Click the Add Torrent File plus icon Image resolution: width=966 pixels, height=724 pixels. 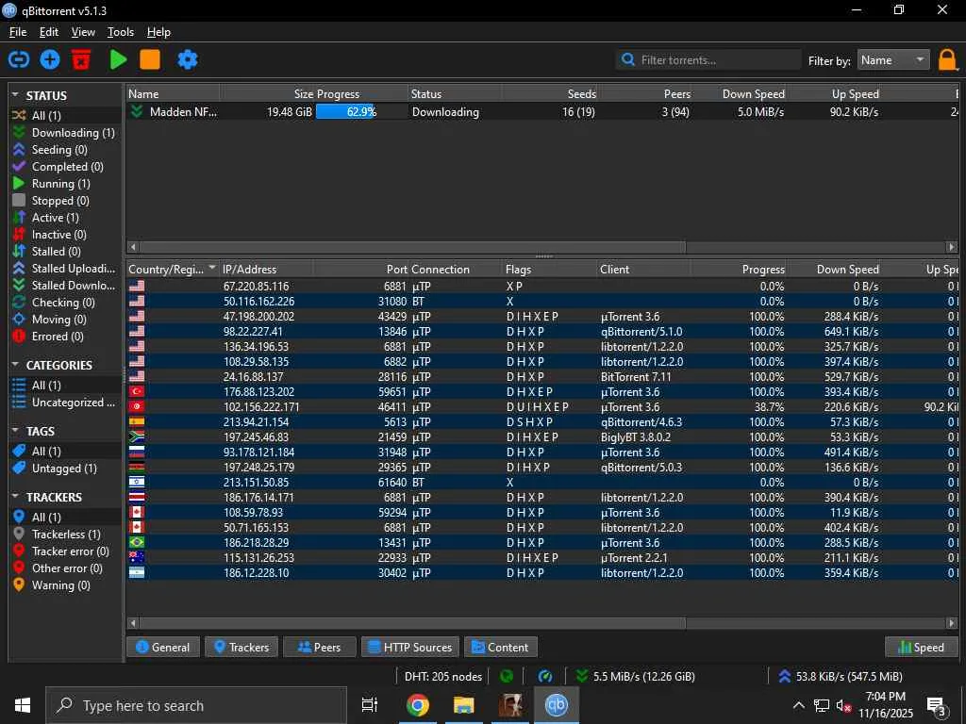tap(50, 59)
